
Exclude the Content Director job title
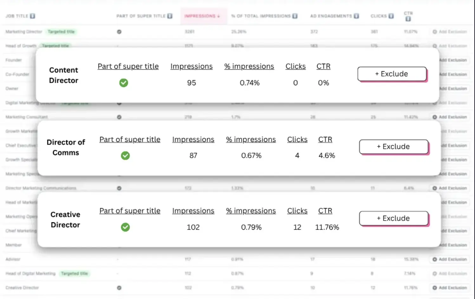click(x=392, y=74)
